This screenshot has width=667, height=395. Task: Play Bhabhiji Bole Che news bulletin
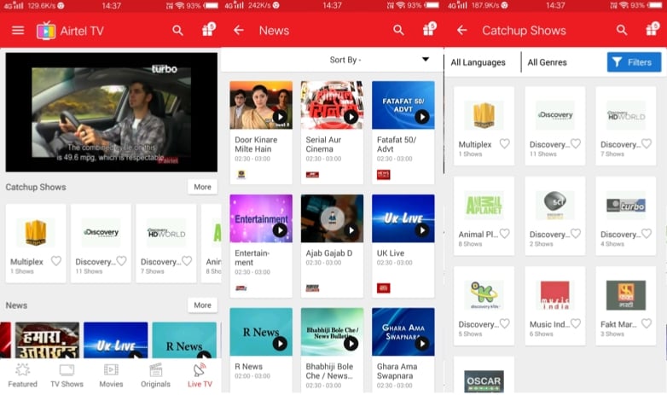[x=351, y=344]
